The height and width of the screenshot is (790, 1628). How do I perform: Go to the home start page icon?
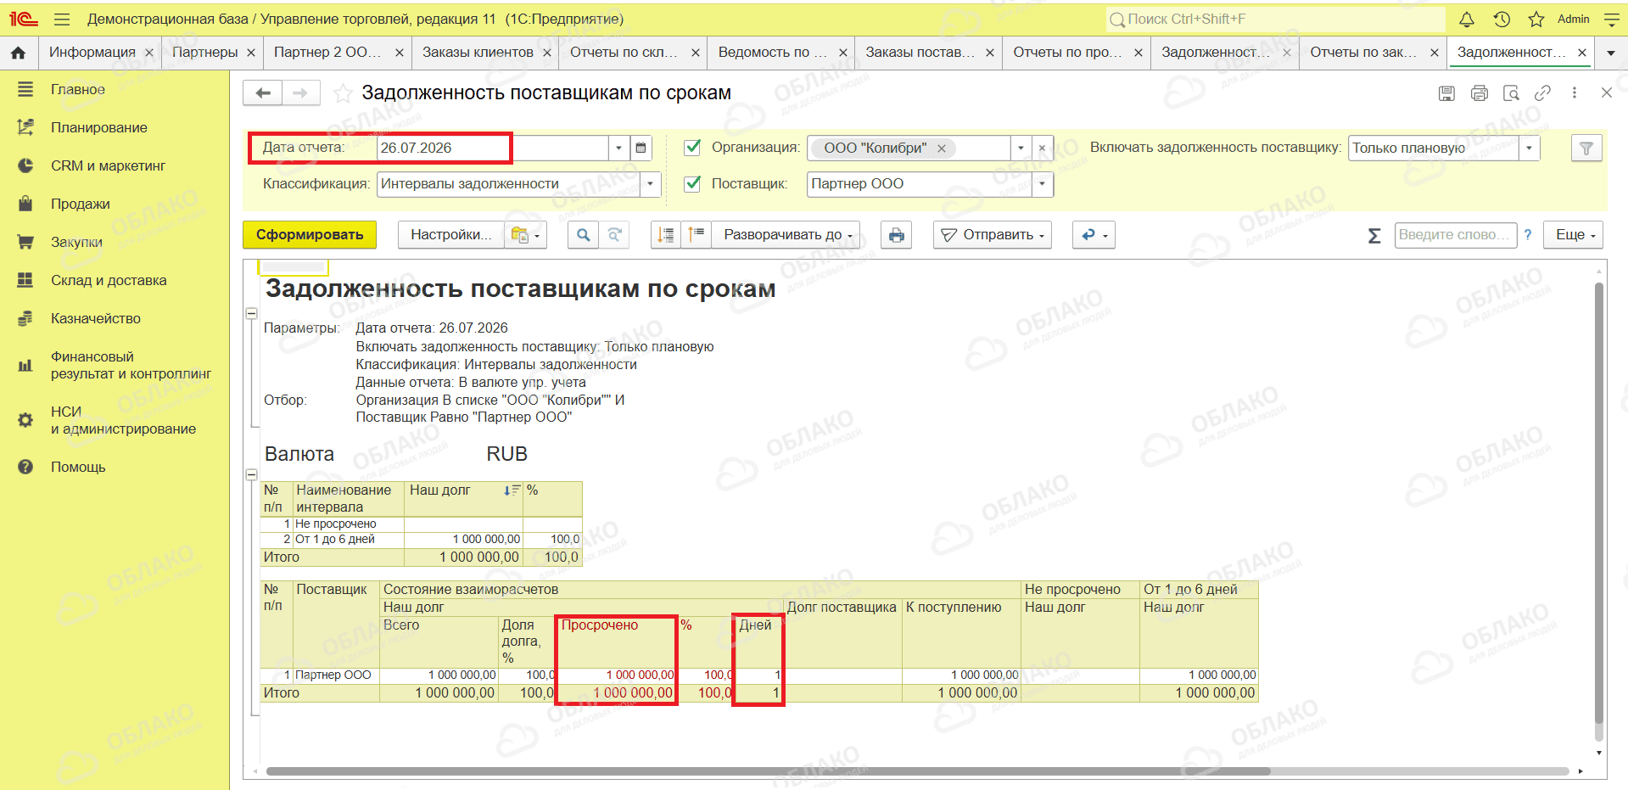[19, 53]
